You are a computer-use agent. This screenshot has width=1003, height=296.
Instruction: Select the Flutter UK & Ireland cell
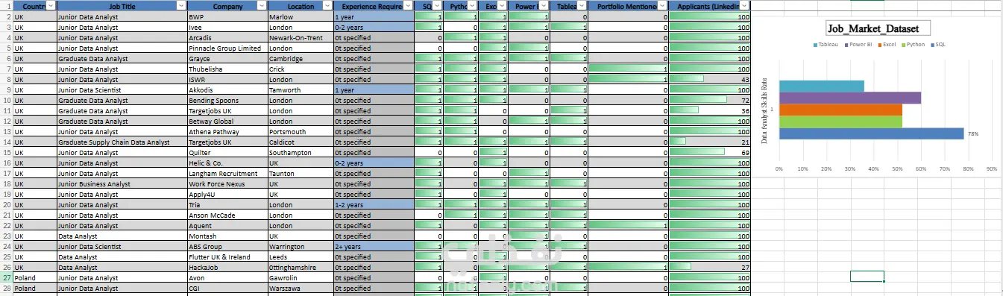(x=227, y=256)
